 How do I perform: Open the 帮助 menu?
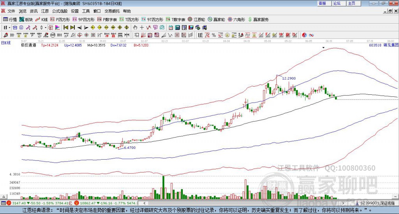(127, 11)
